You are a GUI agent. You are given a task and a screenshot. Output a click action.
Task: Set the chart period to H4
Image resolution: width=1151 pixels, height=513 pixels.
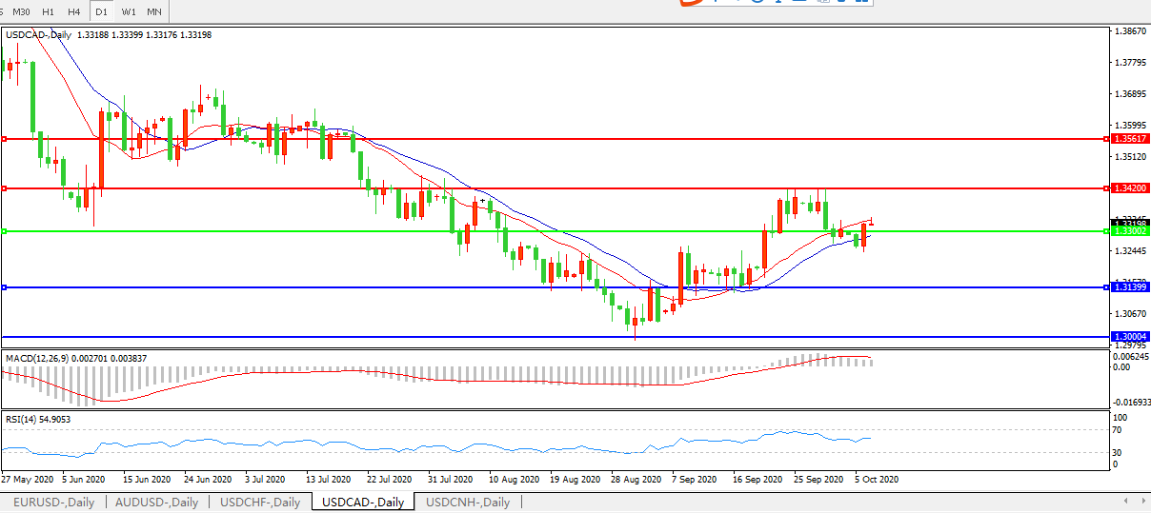click(x=74, y=11)
